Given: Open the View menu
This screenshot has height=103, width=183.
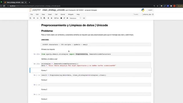Looking at the screenshot, I should coord(43,14).
